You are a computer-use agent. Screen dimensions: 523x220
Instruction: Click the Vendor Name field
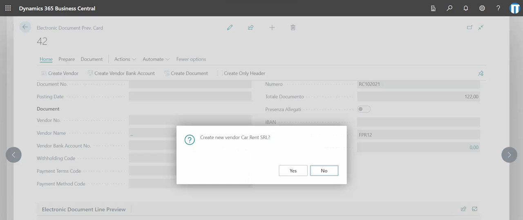pyautogui.click(x=152, y=133)
